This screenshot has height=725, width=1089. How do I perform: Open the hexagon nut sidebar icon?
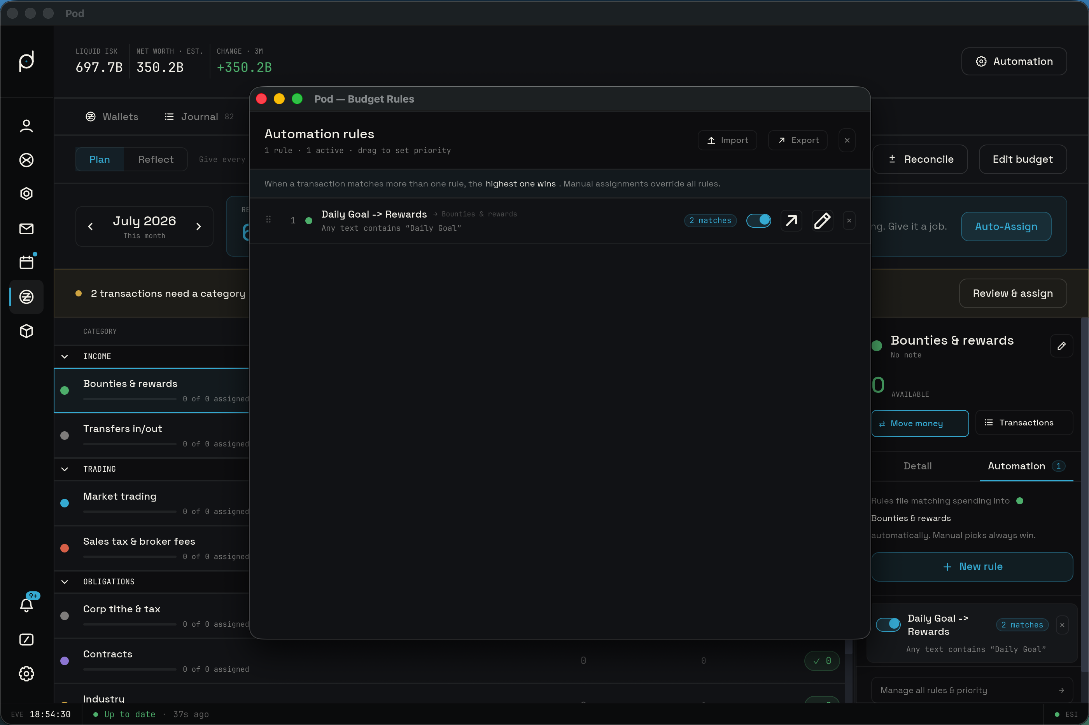[x=26, y=194]
